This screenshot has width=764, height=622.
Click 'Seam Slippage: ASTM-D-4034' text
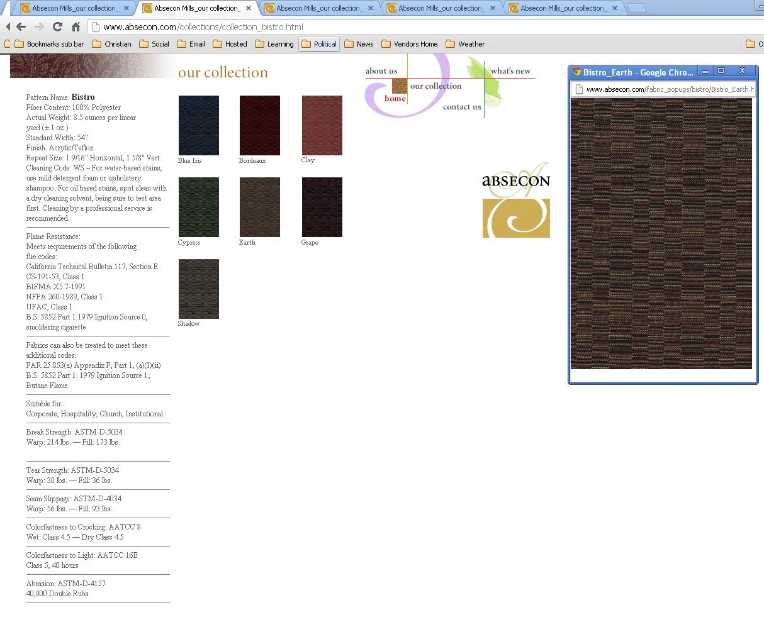pyautogui.click(x=74, y=499)
